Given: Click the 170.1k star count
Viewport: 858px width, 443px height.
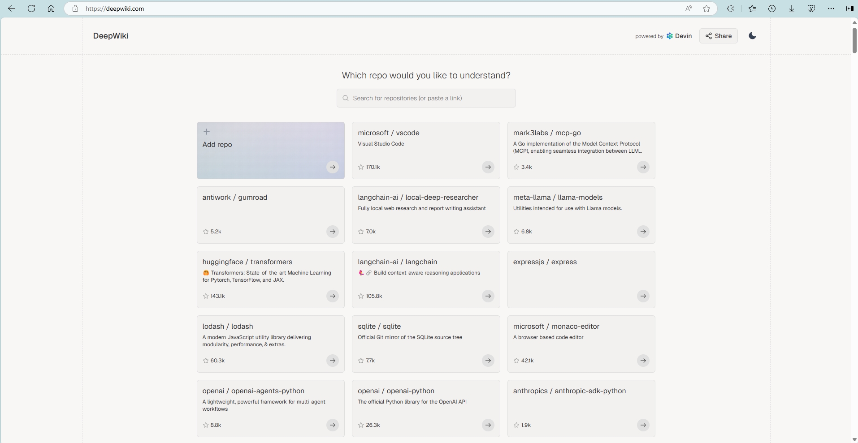Looking at the screenshot, I should [373, 167].
